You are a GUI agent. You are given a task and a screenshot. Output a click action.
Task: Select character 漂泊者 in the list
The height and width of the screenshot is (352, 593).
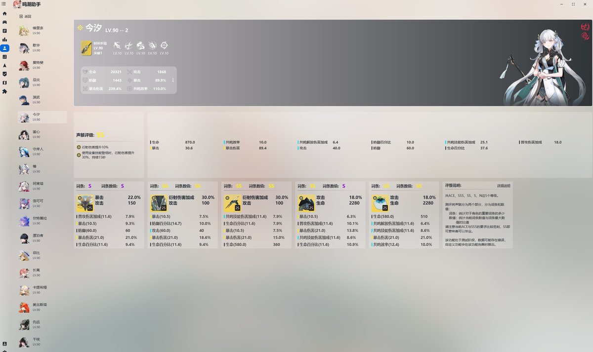click(x=42, y=238)
